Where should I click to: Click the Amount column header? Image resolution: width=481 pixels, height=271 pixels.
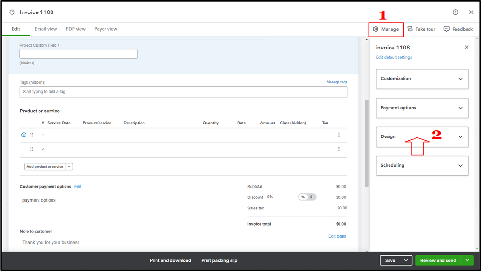coord(268,123)
